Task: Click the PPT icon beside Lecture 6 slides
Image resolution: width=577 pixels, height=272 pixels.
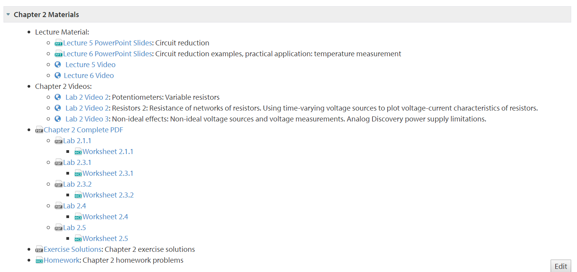Action: click(59, 54)
